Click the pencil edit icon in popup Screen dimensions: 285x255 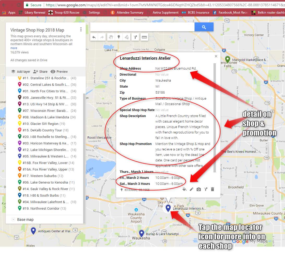[x=191, y=189]
